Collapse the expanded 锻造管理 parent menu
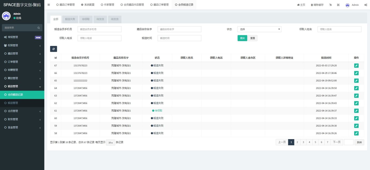Image resolution: width=370 pixels, height=170 pixels. pos(22,86)
